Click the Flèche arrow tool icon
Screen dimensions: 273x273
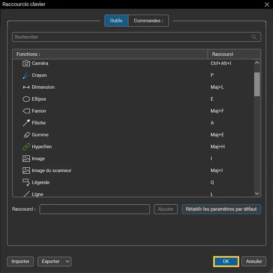point(26,123)
